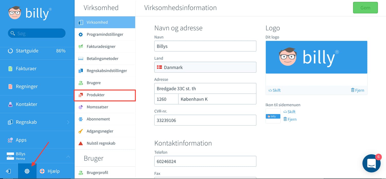Open Brugerprofil under Bruger
Image resolution: width=386 pixels, height=179 pixels.
[105, 173]
